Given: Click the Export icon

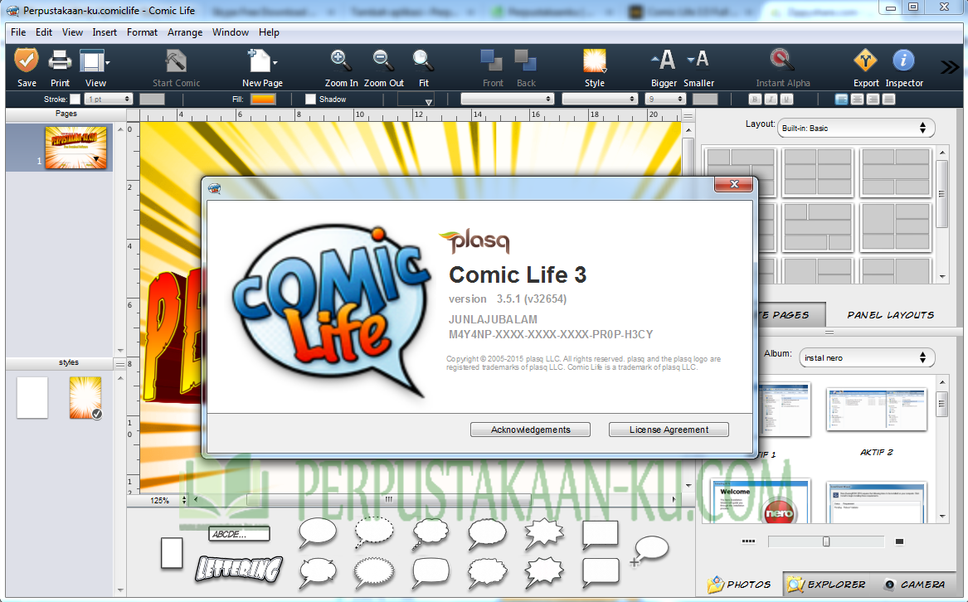Looking at the screenshot, I should click(x=865, y=61).
